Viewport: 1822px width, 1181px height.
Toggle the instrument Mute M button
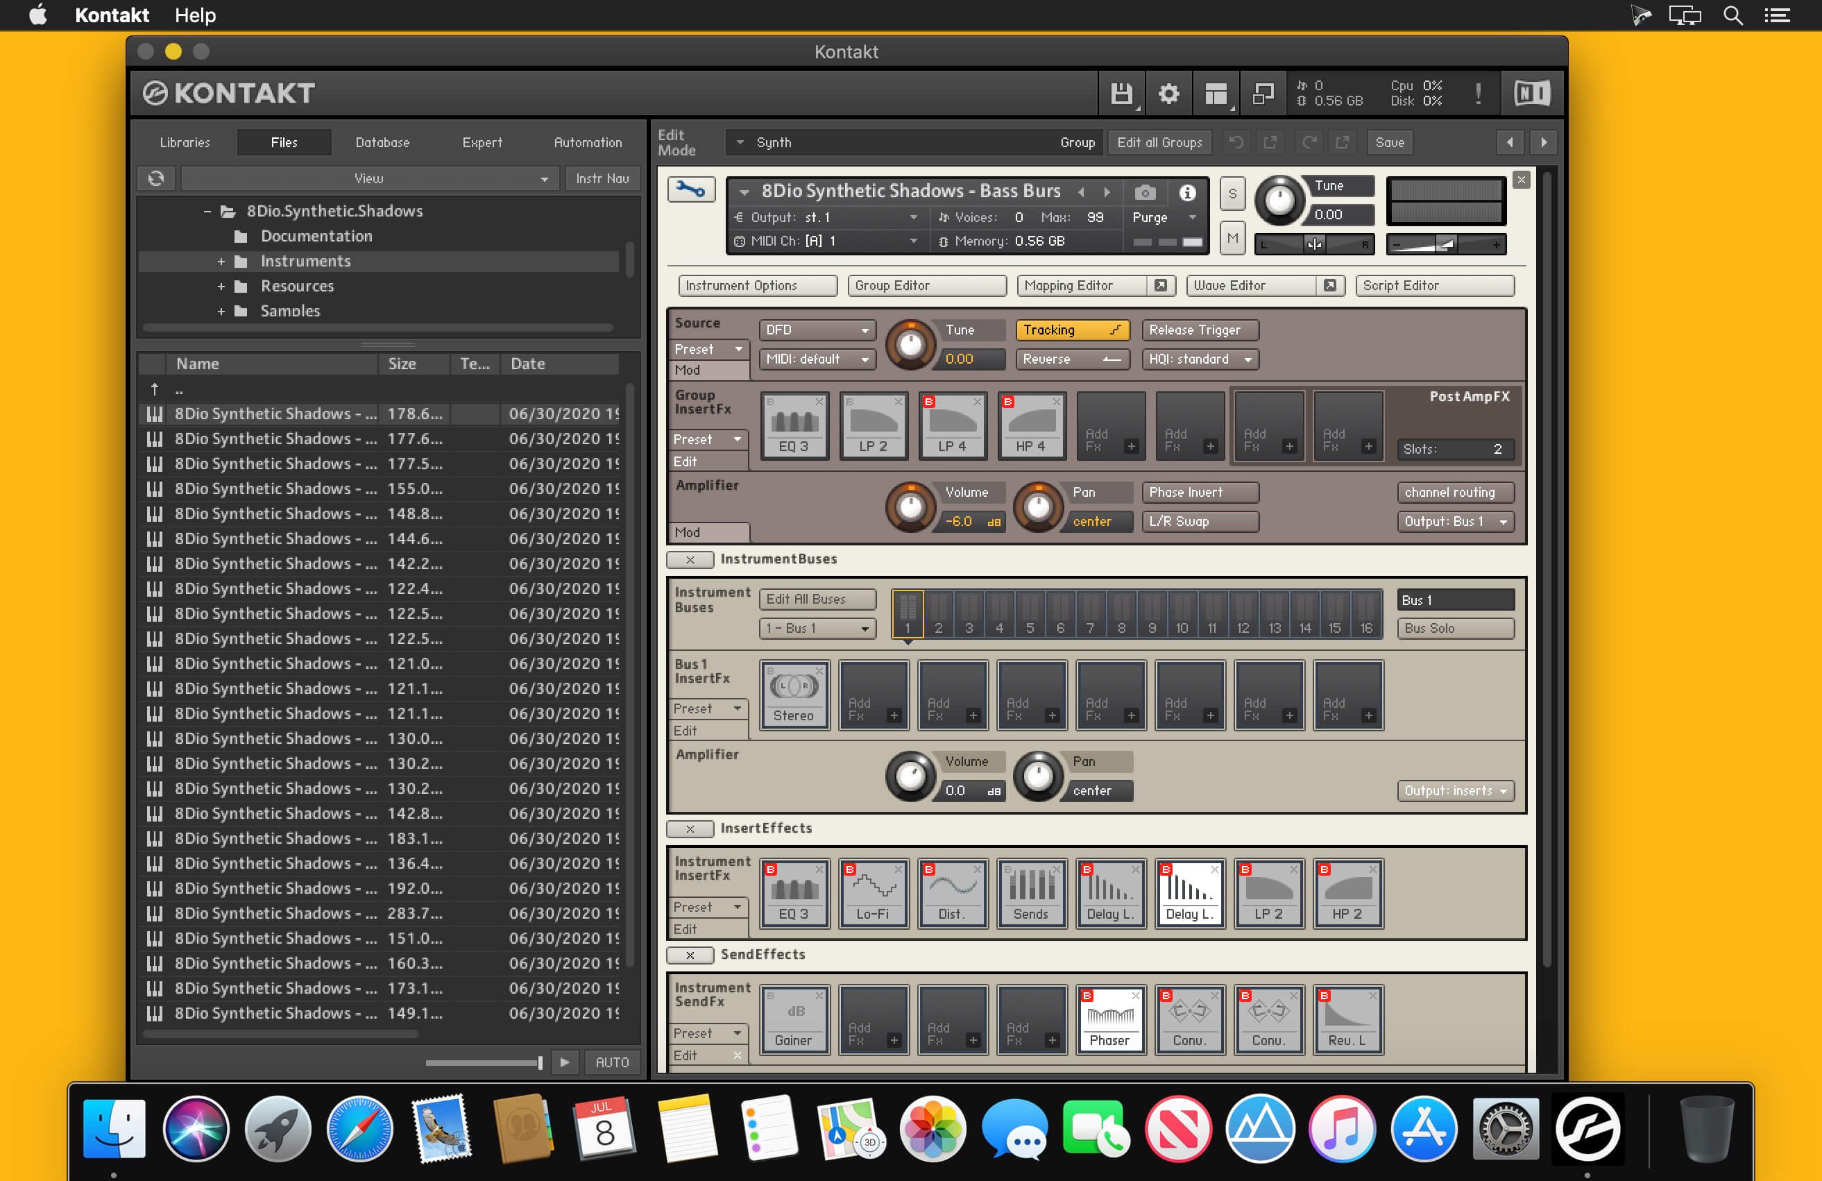(x=1232, y=238)
